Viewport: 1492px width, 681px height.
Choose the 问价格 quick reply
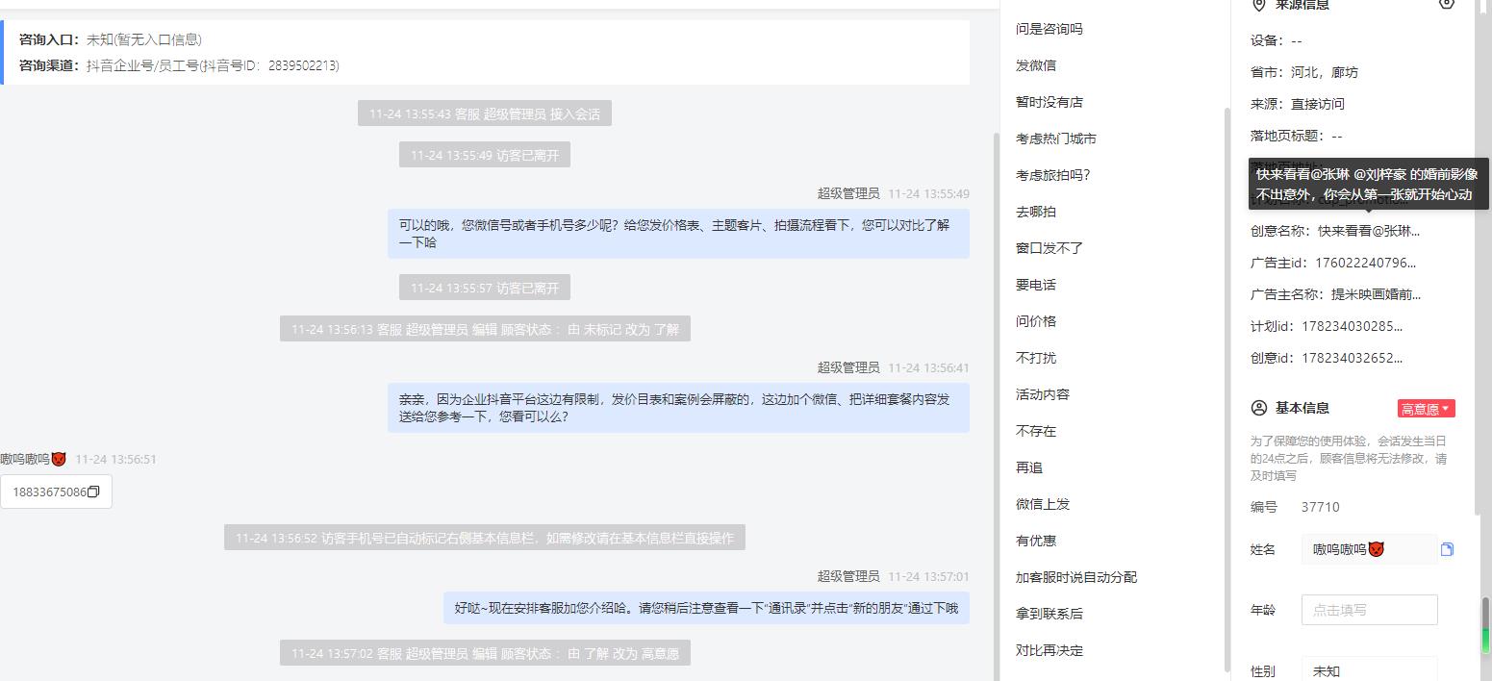tap(1036, 321)
